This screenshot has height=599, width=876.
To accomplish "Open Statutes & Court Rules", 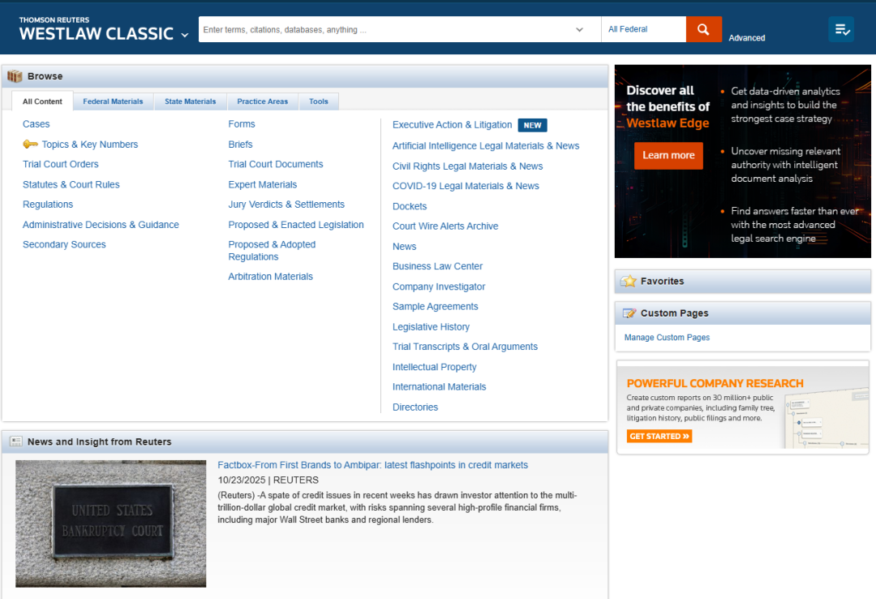I will coord(71,184).
